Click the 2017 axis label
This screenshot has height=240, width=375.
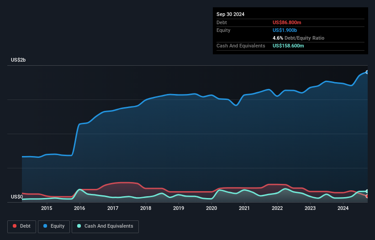113,208
